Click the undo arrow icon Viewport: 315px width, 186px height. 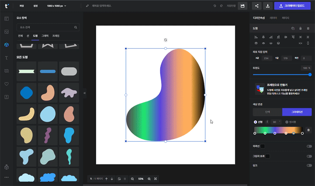pos(215,6)
